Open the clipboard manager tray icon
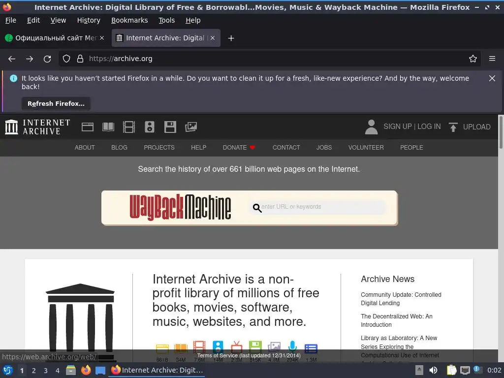 pyautogui.click(x=451, y=370)
